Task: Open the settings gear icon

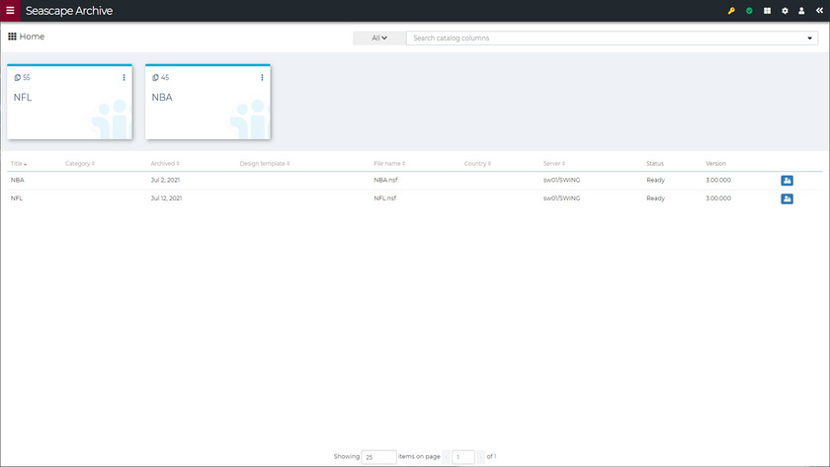Action: (785, 11)
